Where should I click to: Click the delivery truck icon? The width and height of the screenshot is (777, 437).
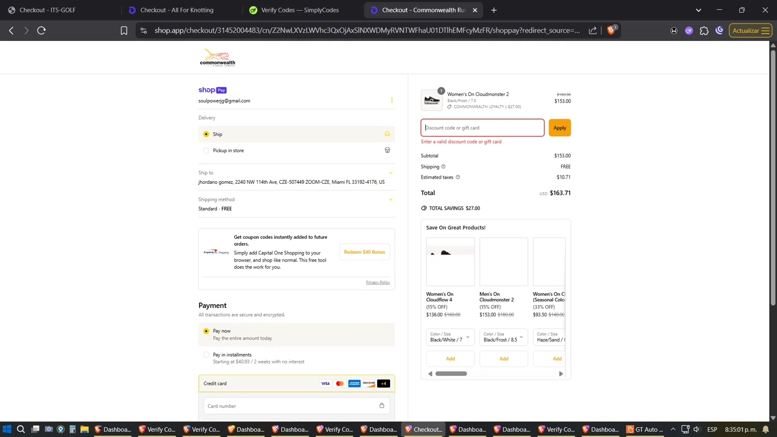click(387, 134)
